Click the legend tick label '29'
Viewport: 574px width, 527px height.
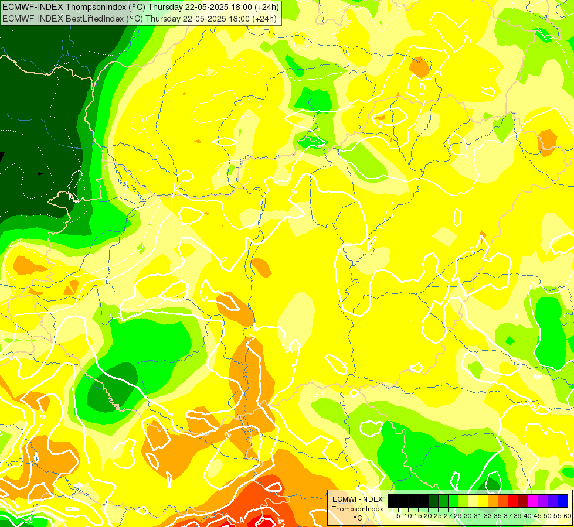point(458,516)
